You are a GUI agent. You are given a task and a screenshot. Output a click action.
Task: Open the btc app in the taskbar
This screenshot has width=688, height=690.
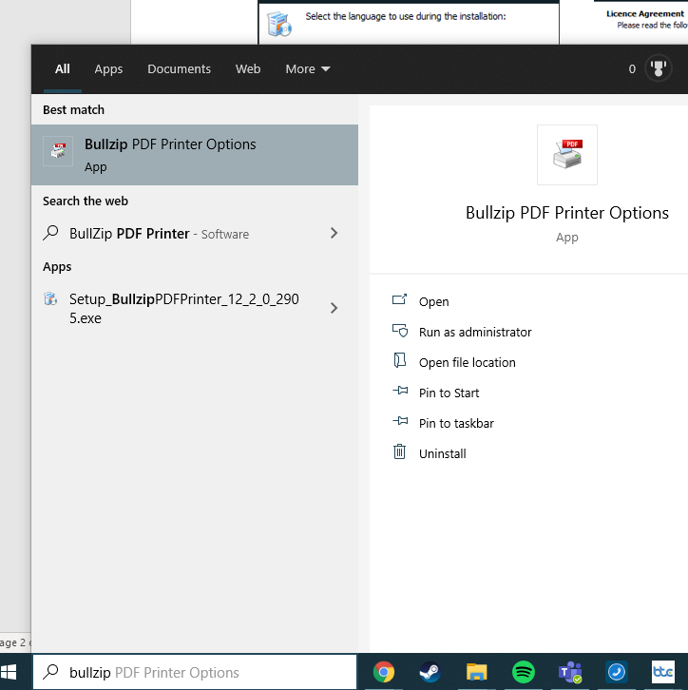pyautogui.click(x=663, y=672)
